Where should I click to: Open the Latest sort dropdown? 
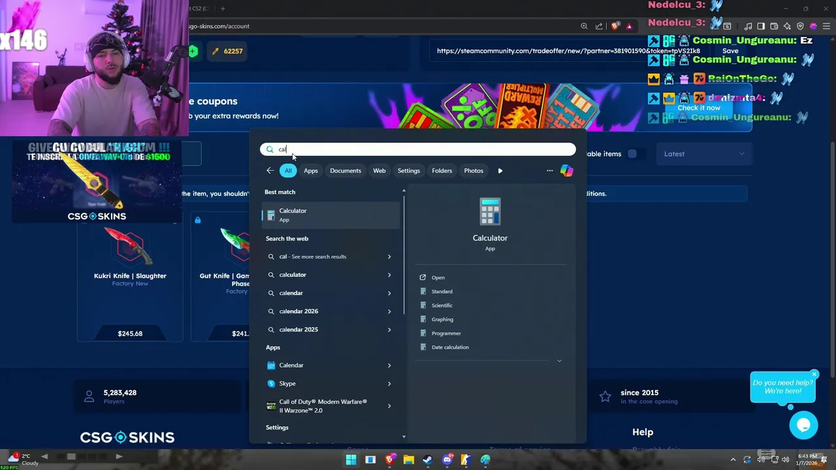pyautogui.click(x=703, y=154)
